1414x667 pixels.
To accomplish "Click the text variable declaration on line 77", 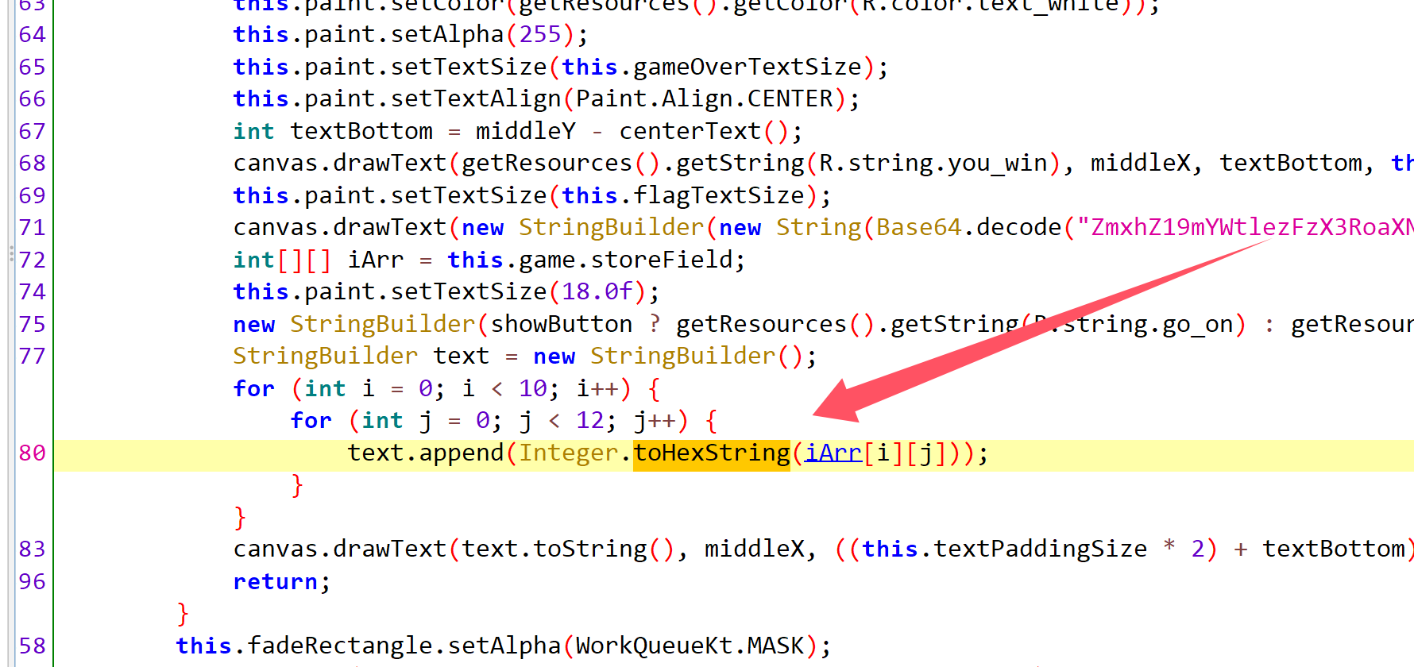I will (461, 356).
